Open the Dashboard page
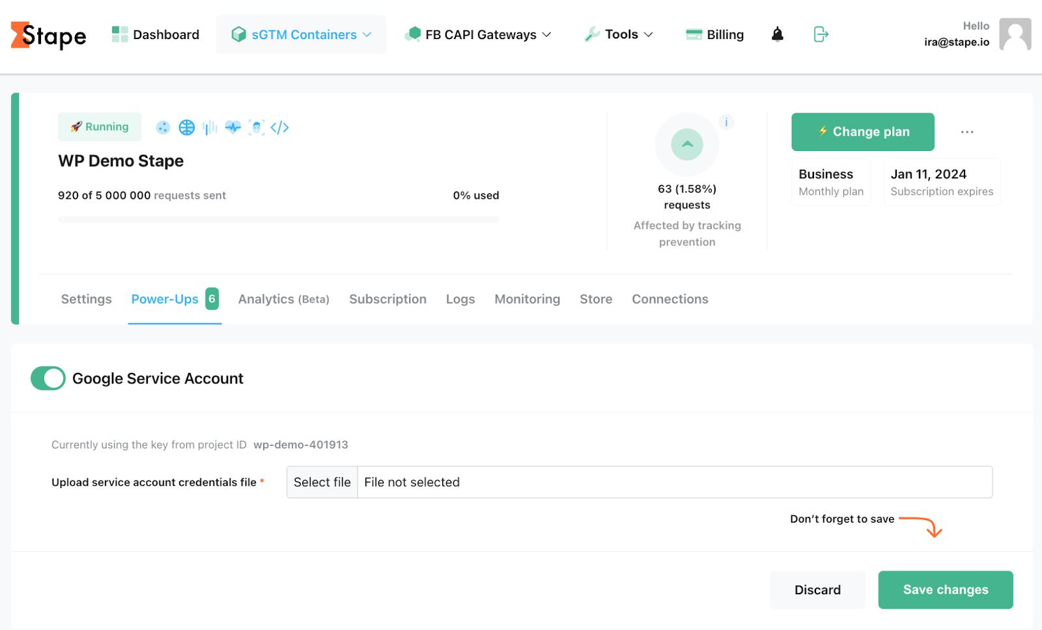This screenshot has height=630, width=1042. (x=156, y=34)
